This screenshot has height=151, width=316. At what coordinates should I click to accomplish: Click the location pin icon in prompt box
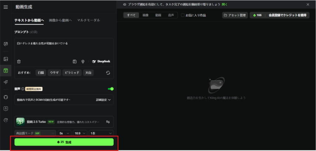(x=83, y=61)
